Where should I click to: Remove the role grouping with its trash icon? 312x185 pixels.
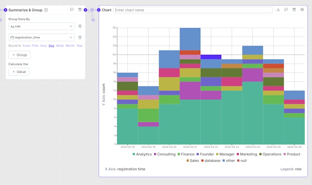coord(80,26)
